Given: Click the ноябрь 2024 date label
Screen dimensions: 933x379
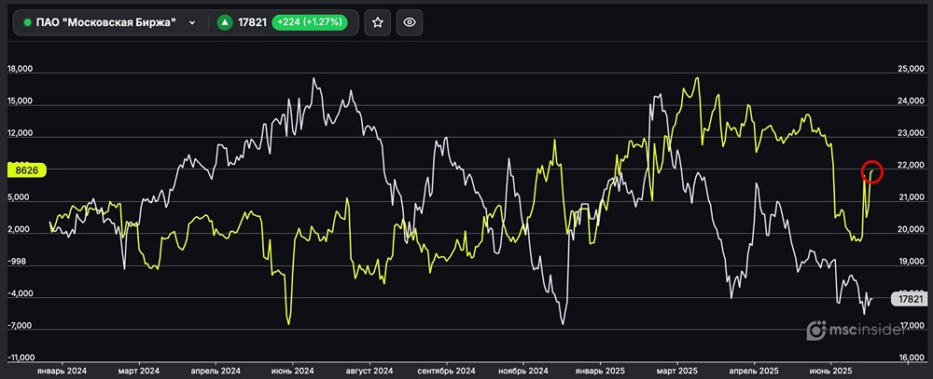Looking at the screenshot, I should (522, 371).
